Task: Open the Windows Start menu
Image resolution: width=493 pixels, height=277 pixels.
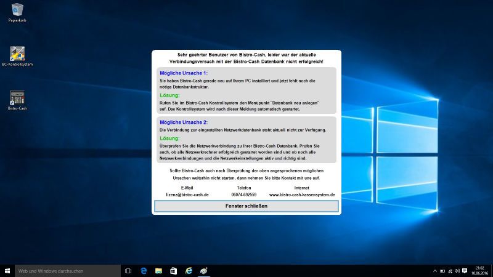Action: point(7,271)
